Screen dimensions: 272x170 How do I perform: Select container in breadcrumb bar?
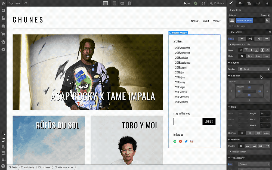click(x=44, y=167)
